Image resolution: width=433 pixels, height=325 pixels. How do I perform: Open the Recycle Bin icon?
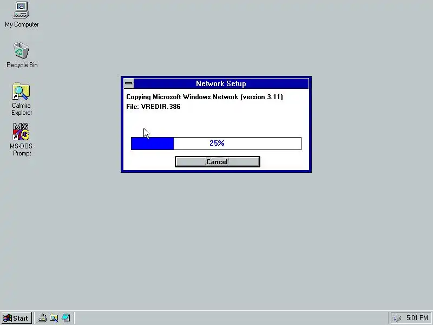(x=22, y=55)
